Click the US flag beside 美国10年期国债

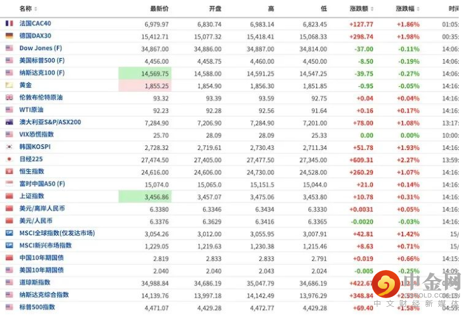[9, 270]
